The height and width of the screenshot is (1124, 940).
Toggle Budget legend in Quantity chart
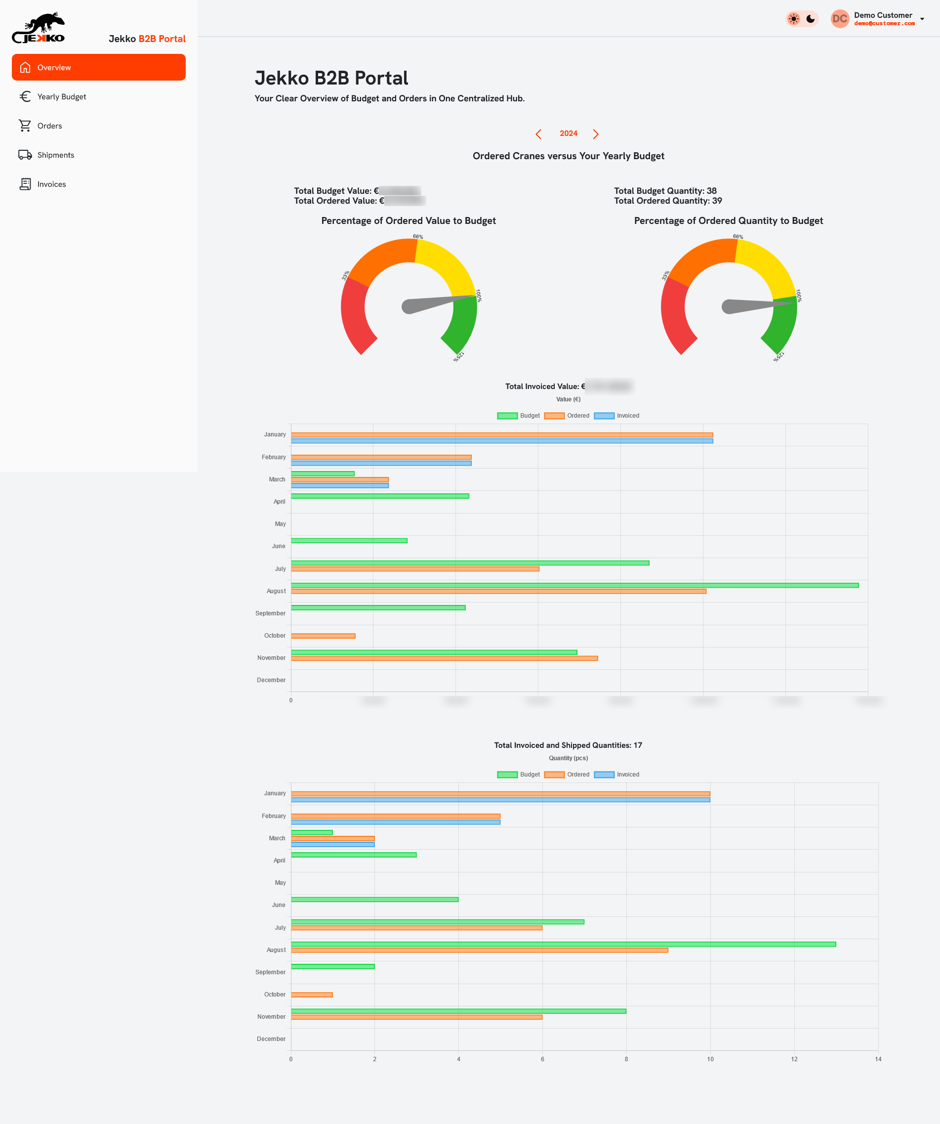click(519, 775)
